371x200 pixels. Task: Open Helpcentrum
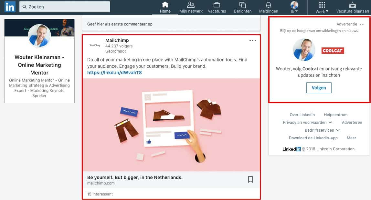(335, 115)
